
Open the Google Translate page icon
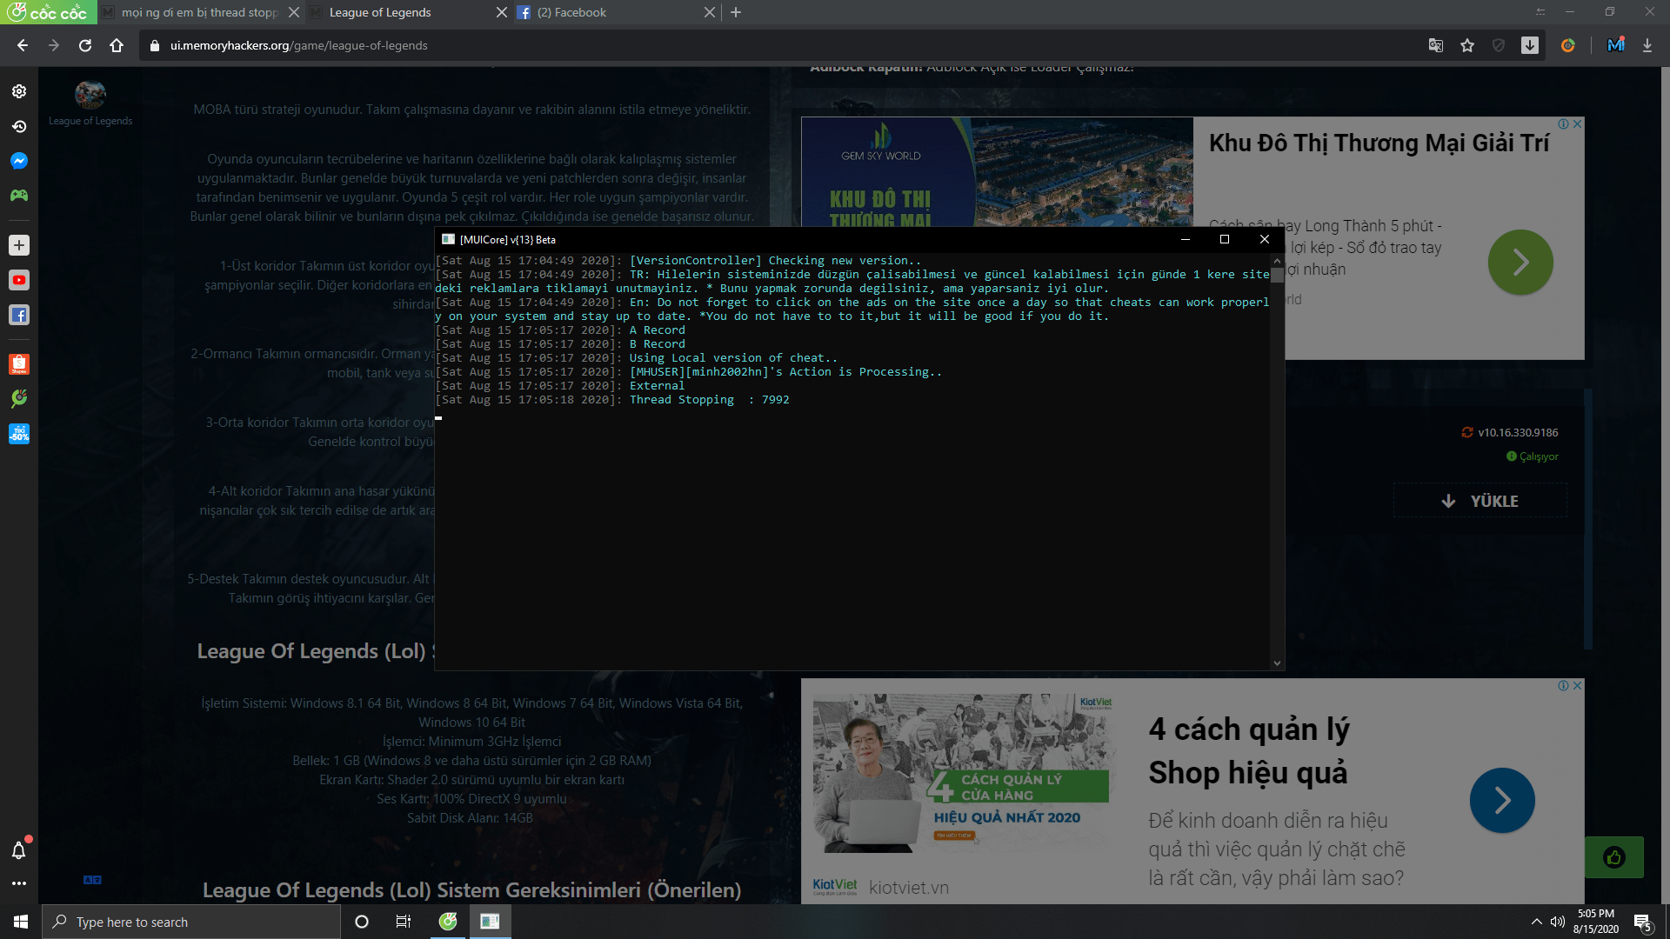tap(1436, 45)
